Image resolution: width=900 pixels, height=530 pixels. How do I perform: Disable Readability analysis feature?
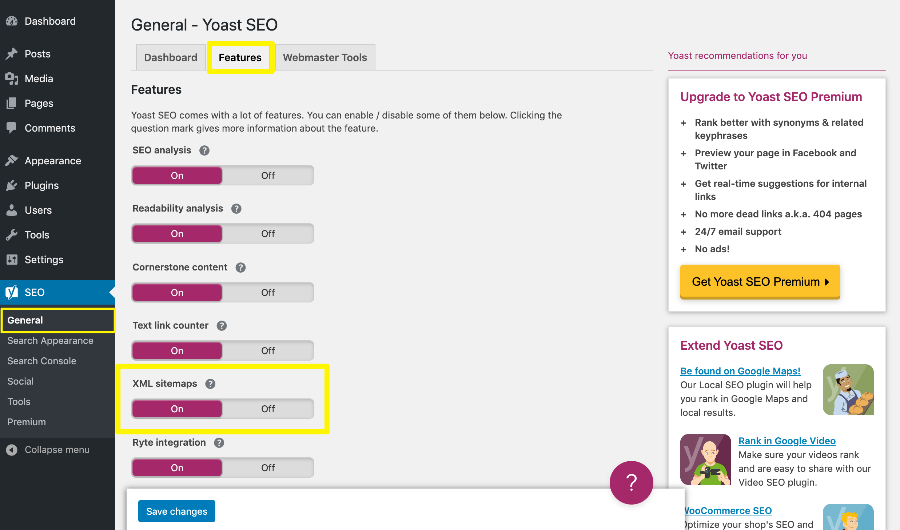click(x=268, y=233)
